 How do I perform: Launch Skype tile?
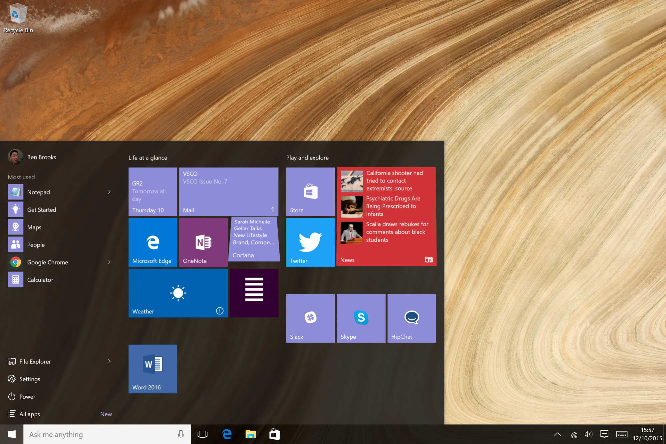(361, 318)
